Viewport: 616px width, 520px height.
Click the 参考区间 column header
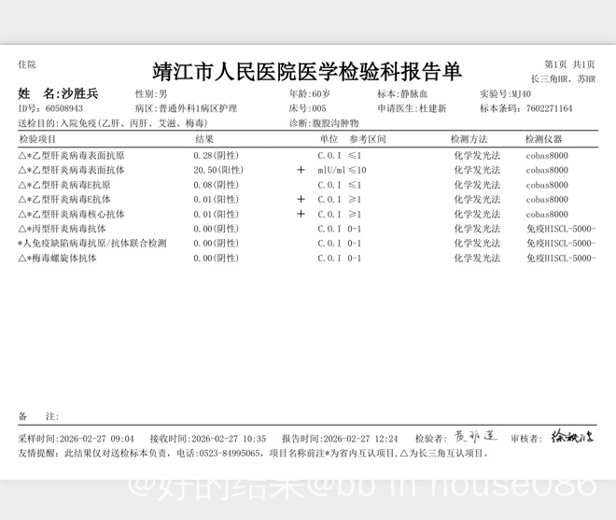click(x=367, y=139)
